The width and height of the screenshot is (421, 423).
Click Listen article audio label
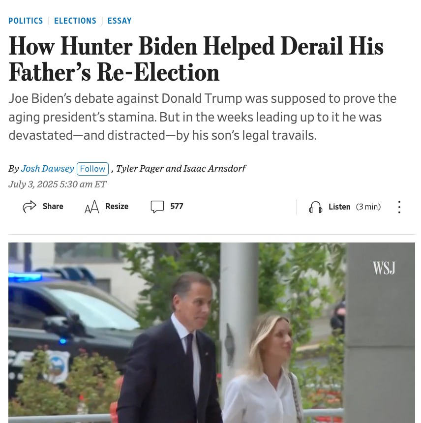(x=339, y=207)
